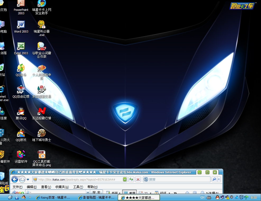Launch the 地下城与勇士 game icon

click(x=42, y=133)
